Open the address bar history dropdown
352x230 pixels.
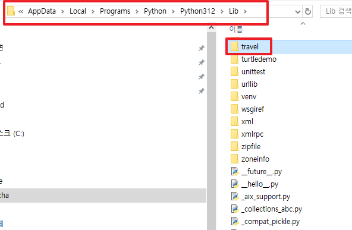297,11
